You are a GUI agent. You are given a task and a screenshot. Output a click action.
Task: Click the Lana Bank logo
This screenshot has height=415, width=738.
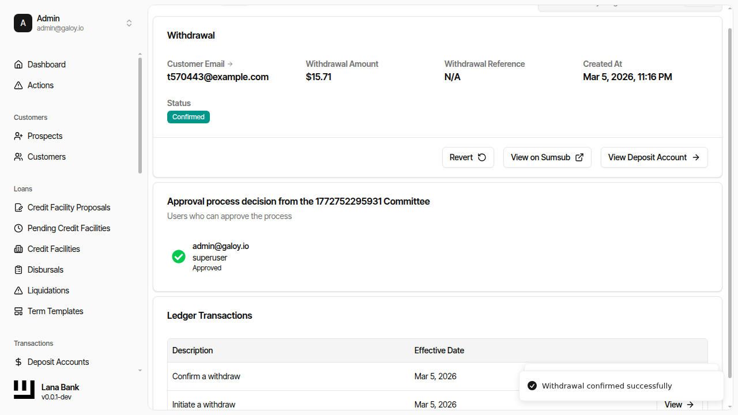pyautogui.click(x=24, y=390)
